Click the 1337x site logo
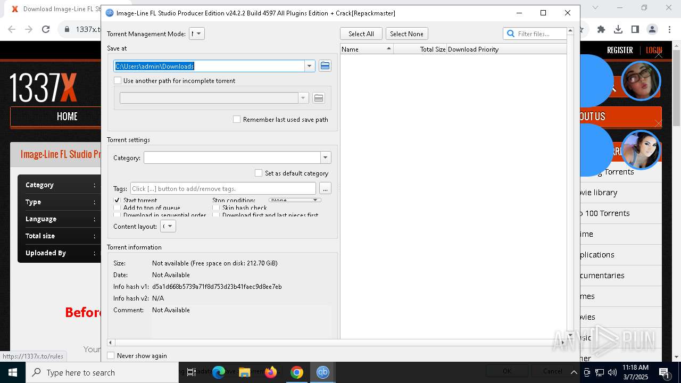The width and height of the screenshot is (681, 383). 43,88
